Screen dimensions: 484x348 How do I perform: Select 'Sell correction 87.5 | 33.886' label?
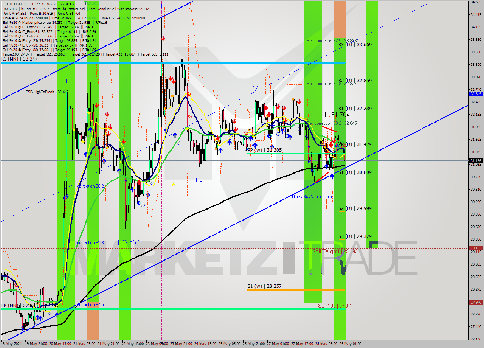tap(332, 41)
